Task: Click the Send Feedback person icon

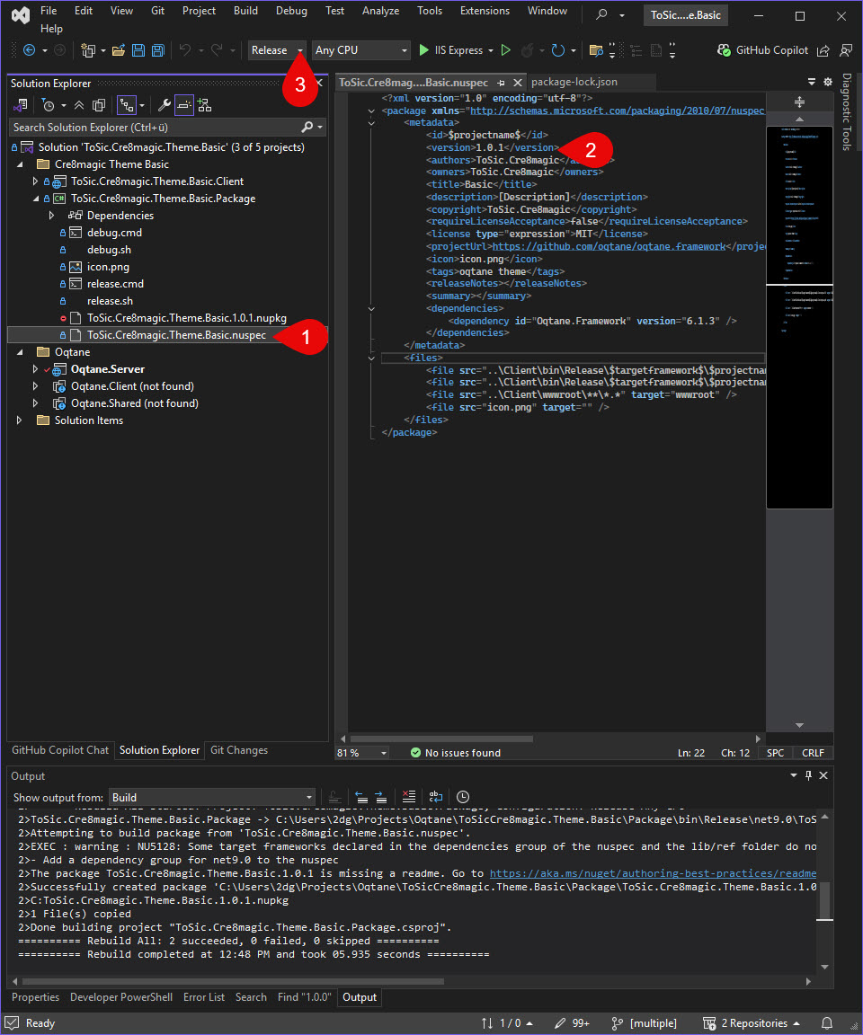Action: [x=845, y=50]
